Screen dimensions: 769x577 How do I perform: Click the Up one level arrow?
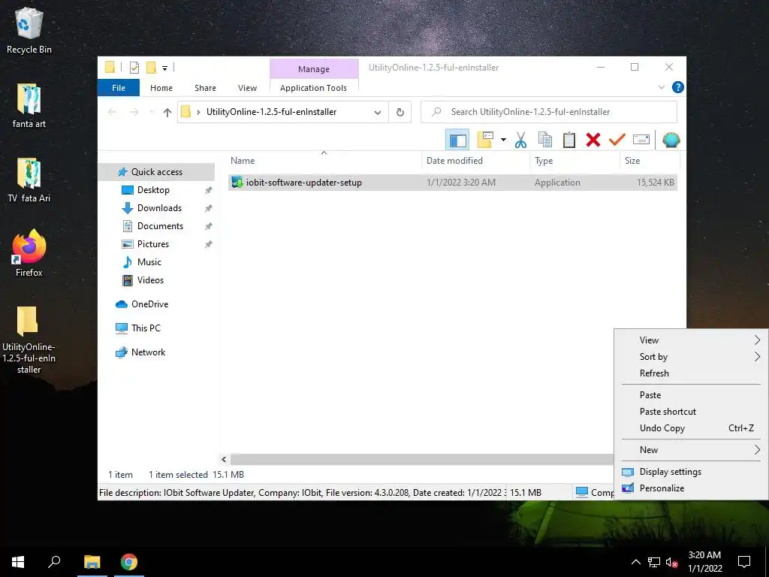[167, 113]
